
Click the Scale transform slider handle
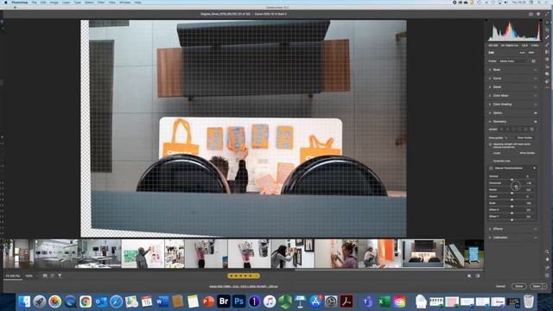coord(512,206)
